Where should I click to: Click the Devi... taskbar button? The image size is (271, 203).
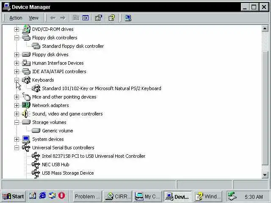pyautogui.click(x=178, y=196)
